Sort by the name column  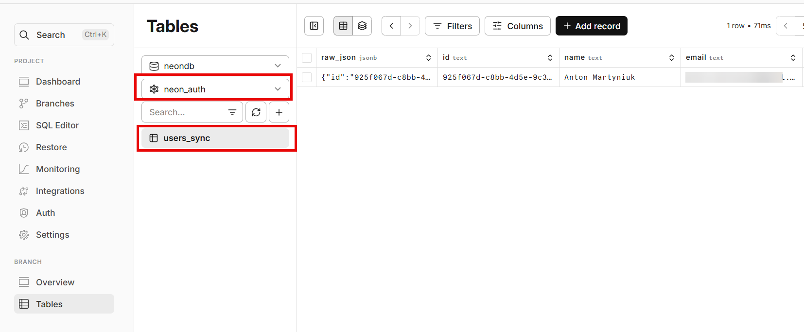(x=671, y=58)
